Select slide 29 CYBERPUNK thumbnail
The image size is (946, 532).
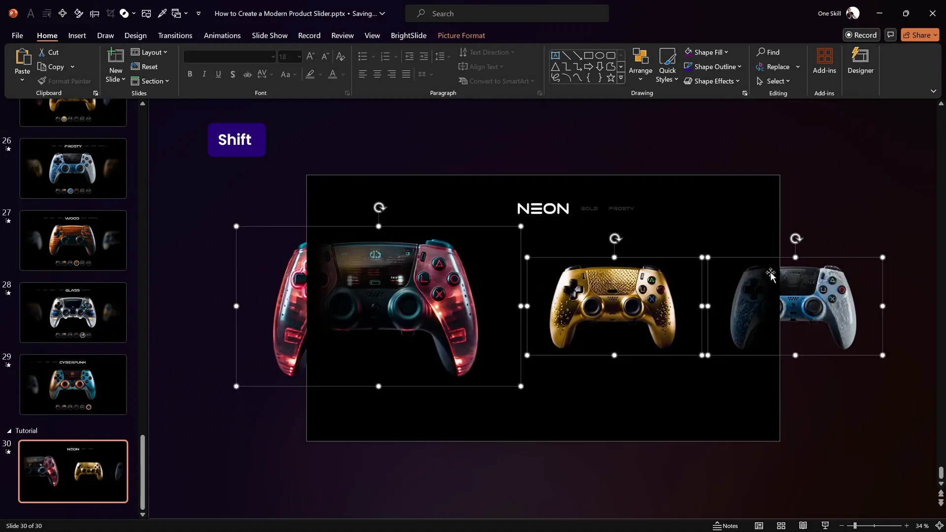point(73,384)
